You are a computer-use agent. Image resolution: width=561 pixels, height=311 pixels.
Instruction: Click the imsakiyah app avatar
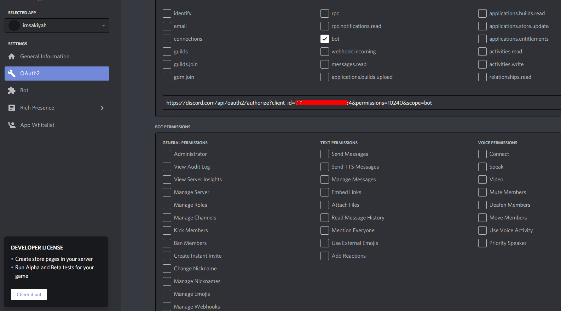14,25
